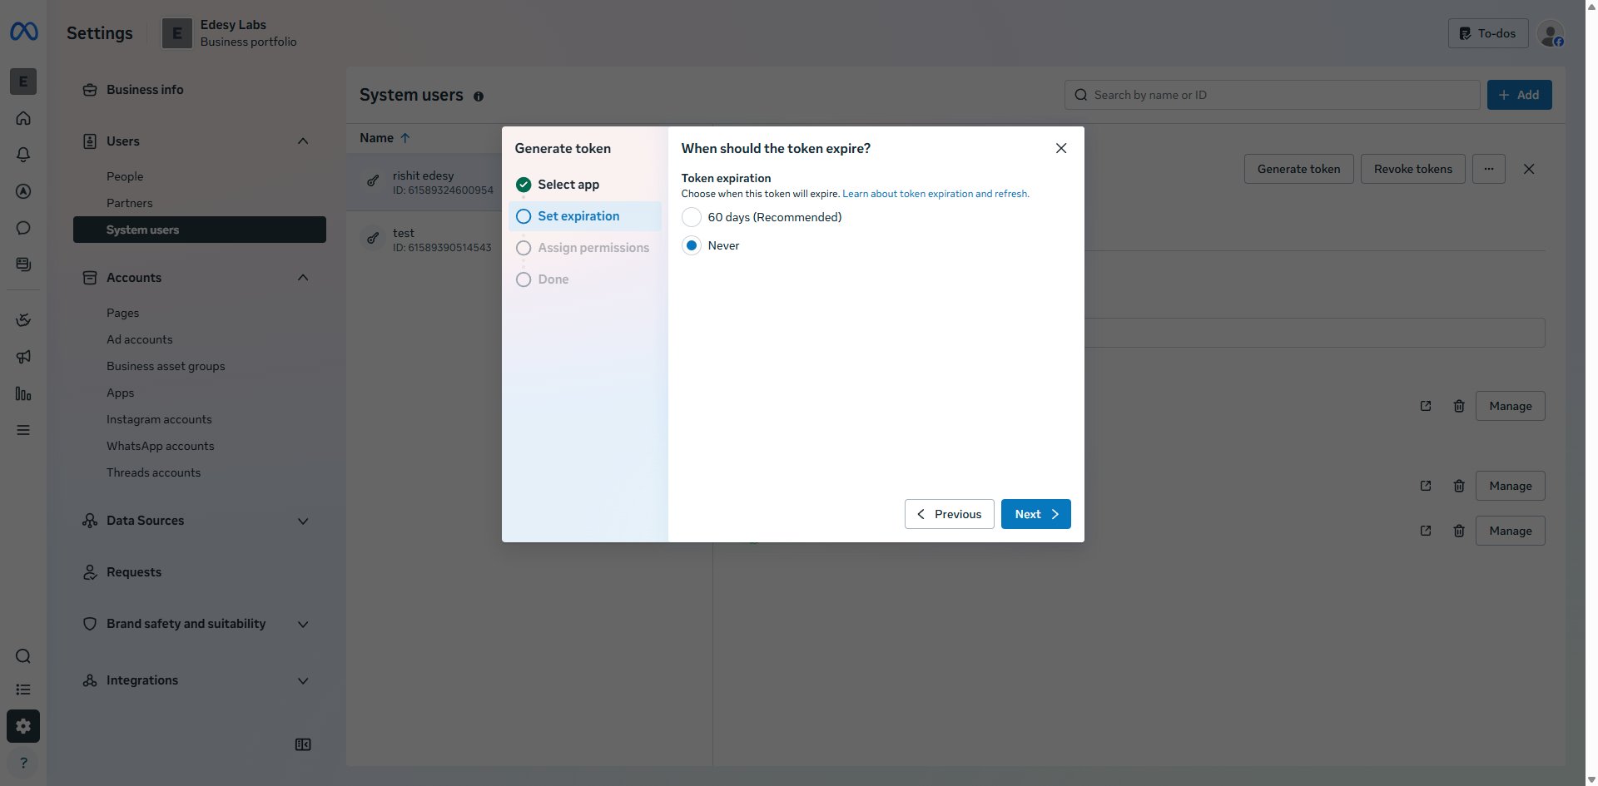Screen dimensions: 1598x786
Task: Click the first Manage button
Action: 1511,406
